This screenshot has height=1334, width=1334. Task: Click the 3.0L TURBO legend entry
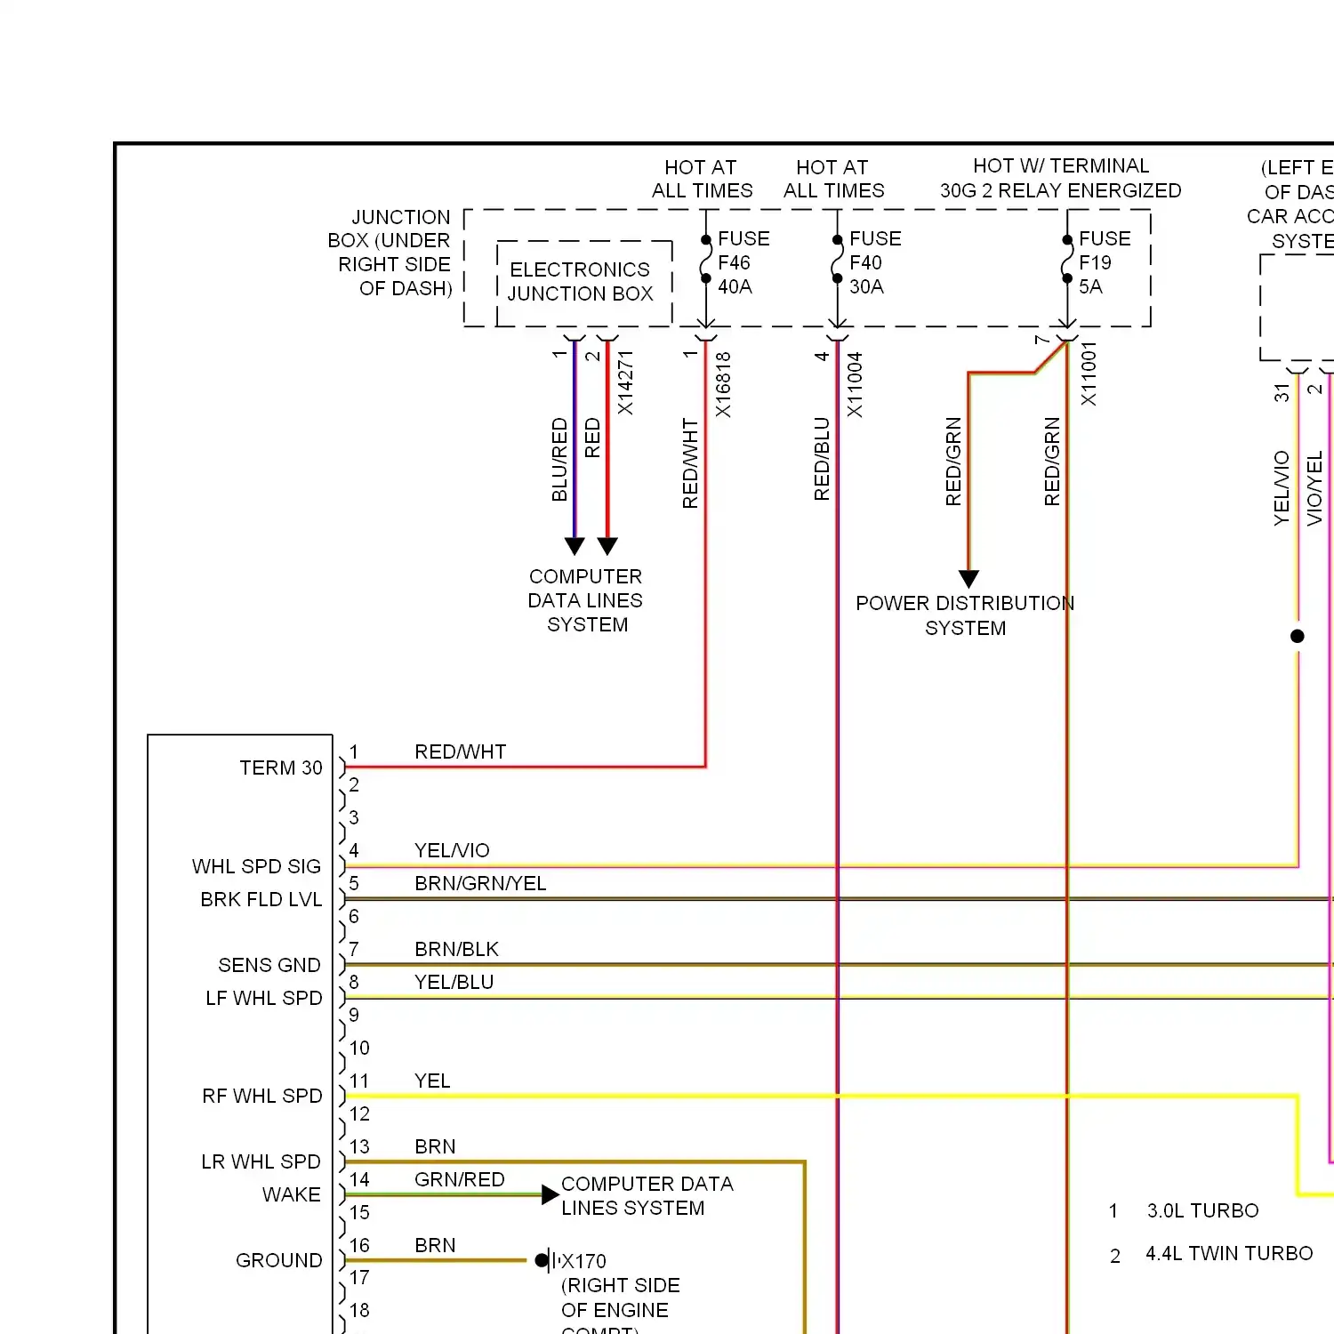[1202, 1210]
